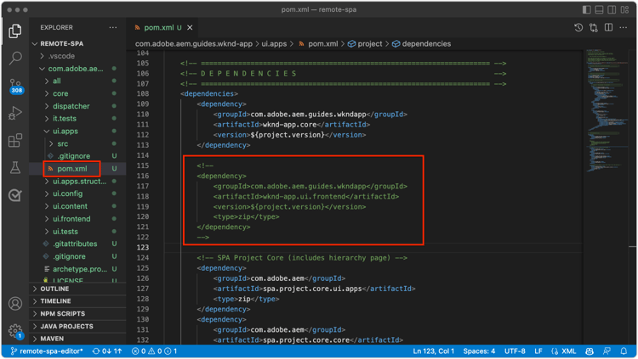Toggle the primary side bar layout button
The image size is (638, 359).
(x=587, y=10)
